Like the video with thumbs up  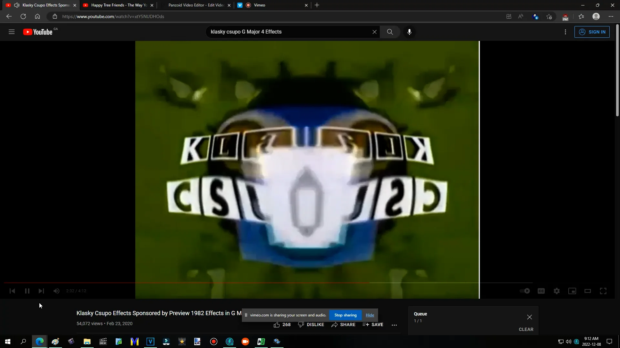pos(277,324)
